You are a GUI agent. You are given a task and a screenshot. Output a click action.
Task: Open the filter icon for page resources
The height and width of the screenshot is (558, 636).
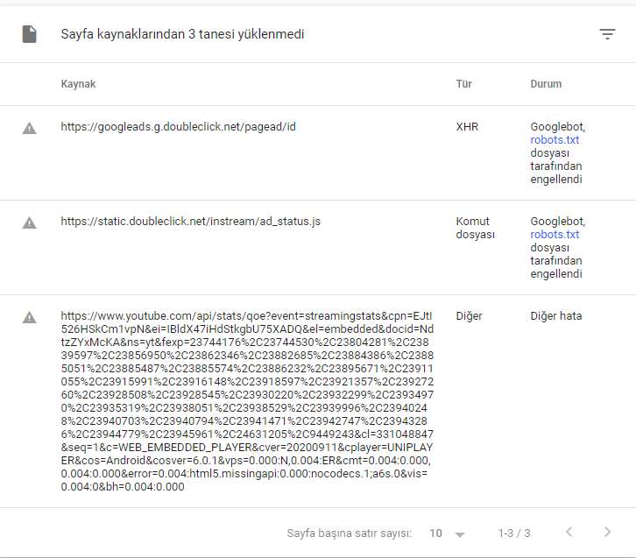607,34
